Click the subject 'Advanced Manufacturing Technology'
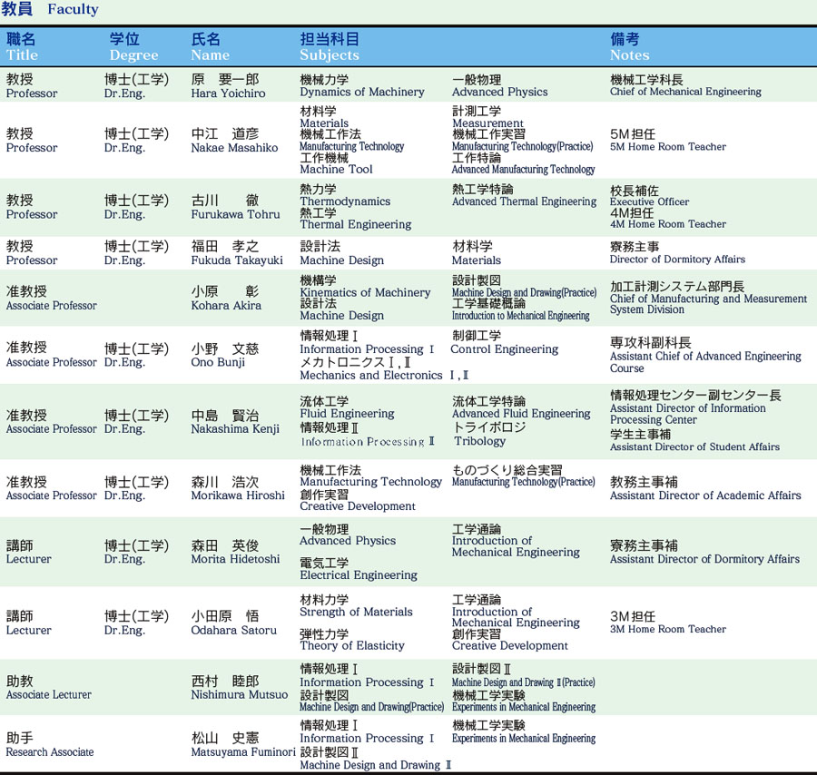817x775 pixels. (523, 170)
